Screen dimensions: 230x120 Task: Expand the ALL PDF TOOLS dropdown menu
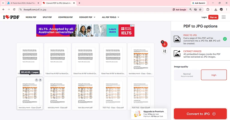coord(111,17)
